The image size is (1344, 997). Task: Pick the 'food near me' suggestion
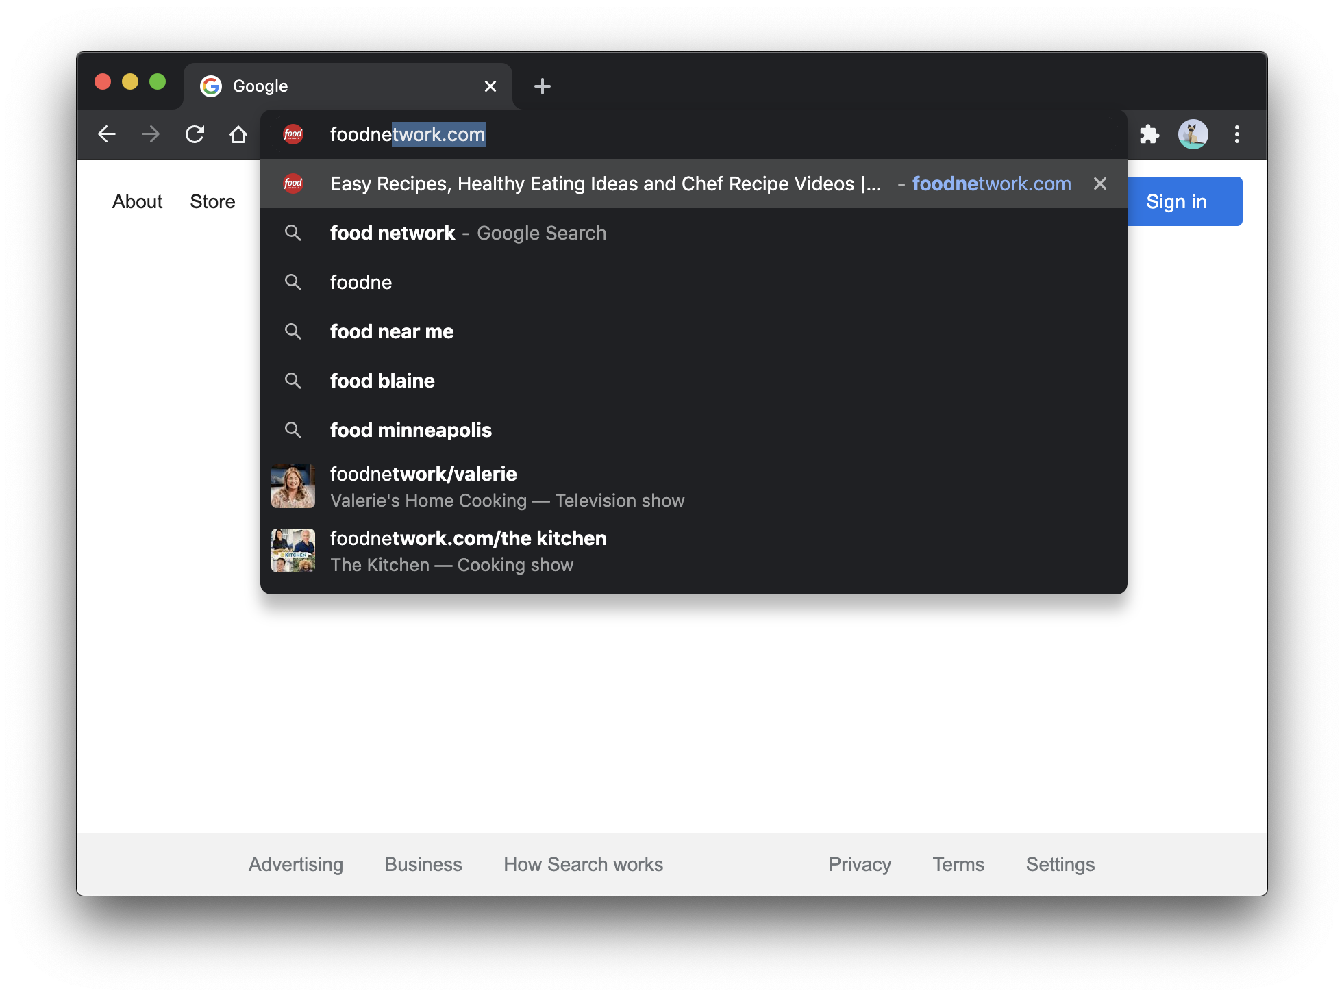click(694, 331)
